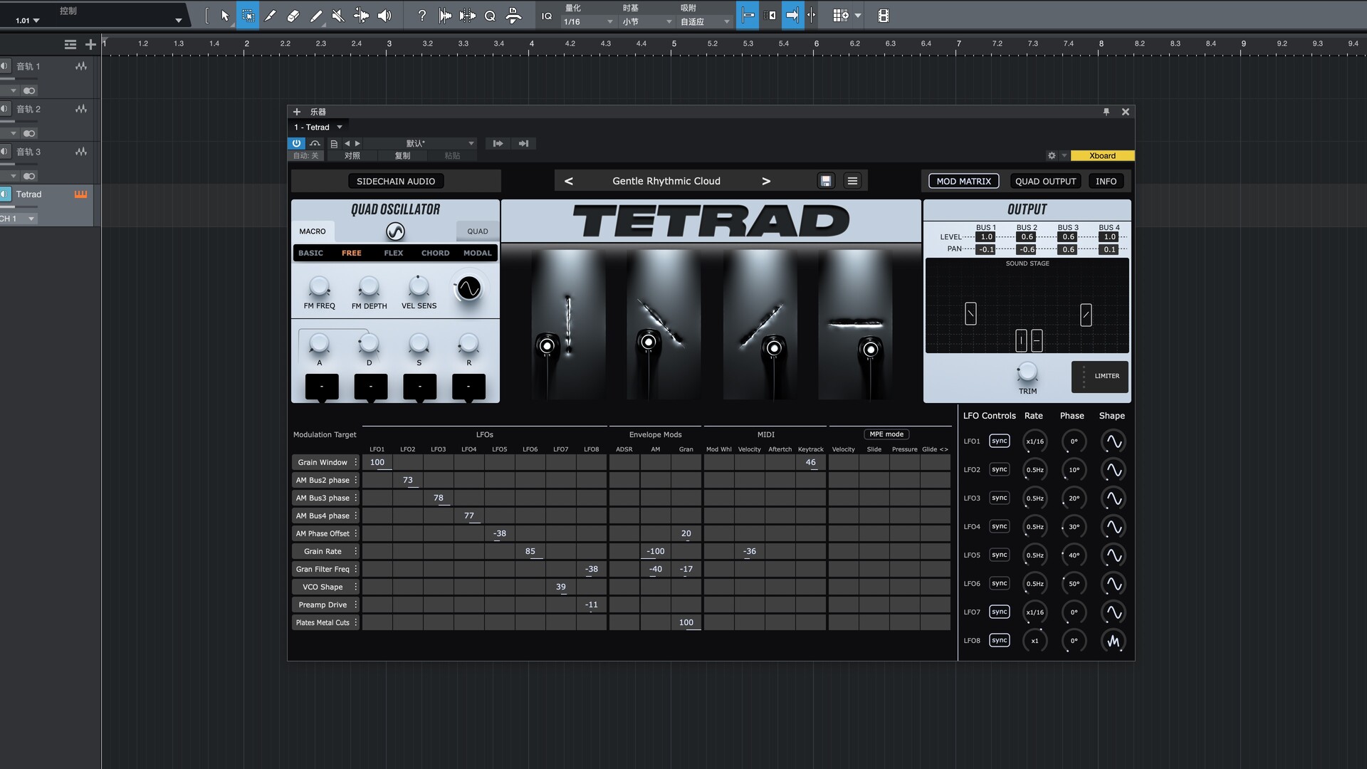The image size is (1367, 769).
Task: Open Grain Window row options menu
Action: click(x=355, y=462)
